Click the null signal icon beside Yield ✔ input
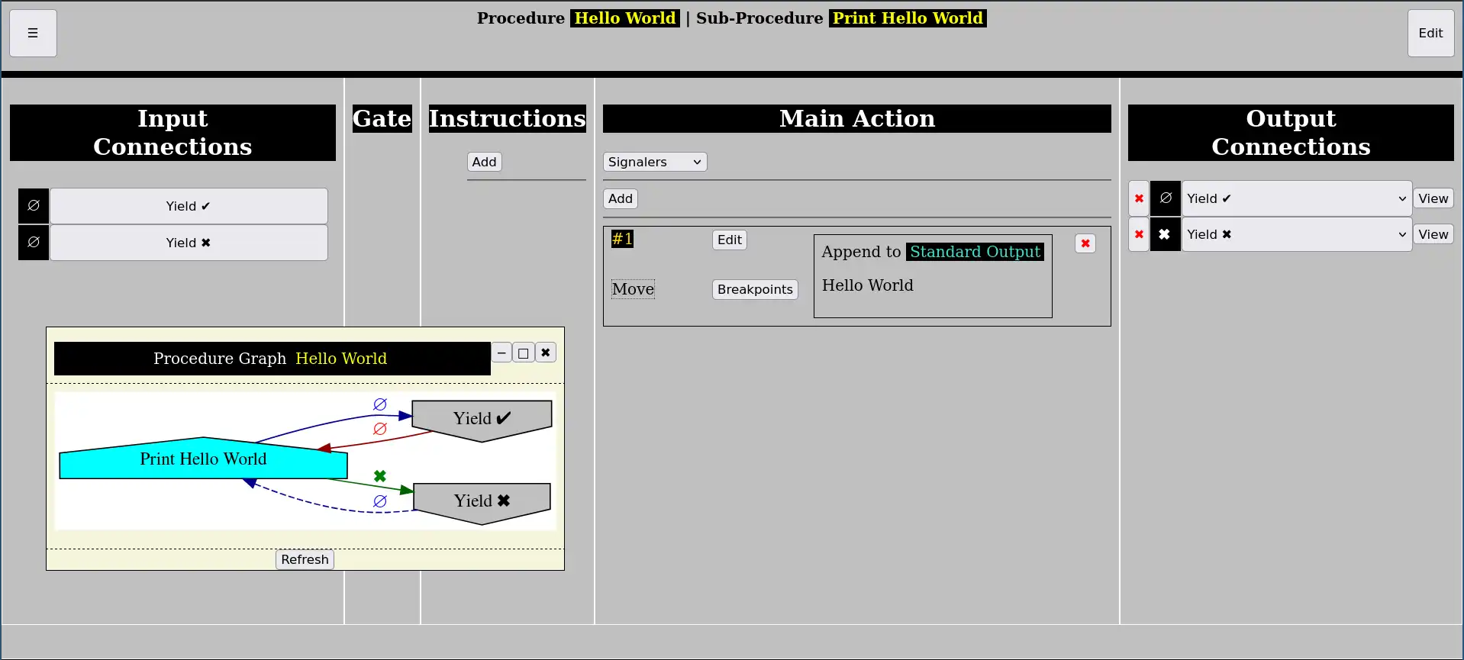The height and width of the screenshot is (660, 1464). (34, 206)
